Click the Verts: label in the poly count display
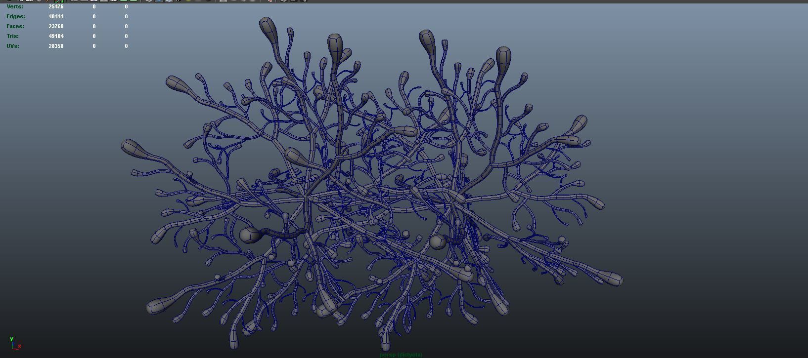808x358 pixels. [15, 6]
